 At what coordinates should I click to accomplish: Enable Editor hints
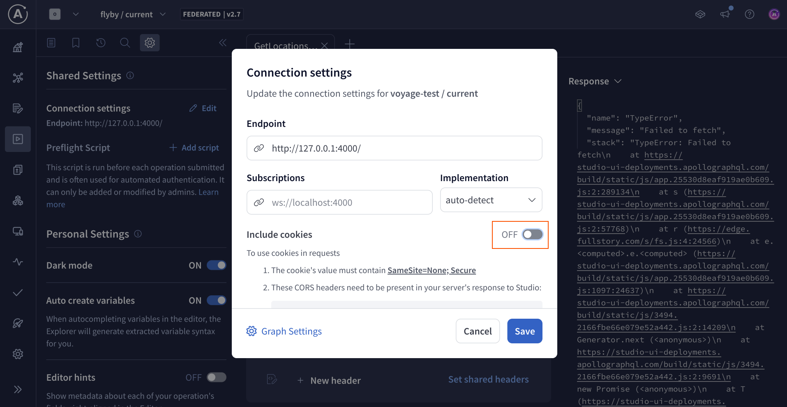pyautogui.click(x=217, y=377)
